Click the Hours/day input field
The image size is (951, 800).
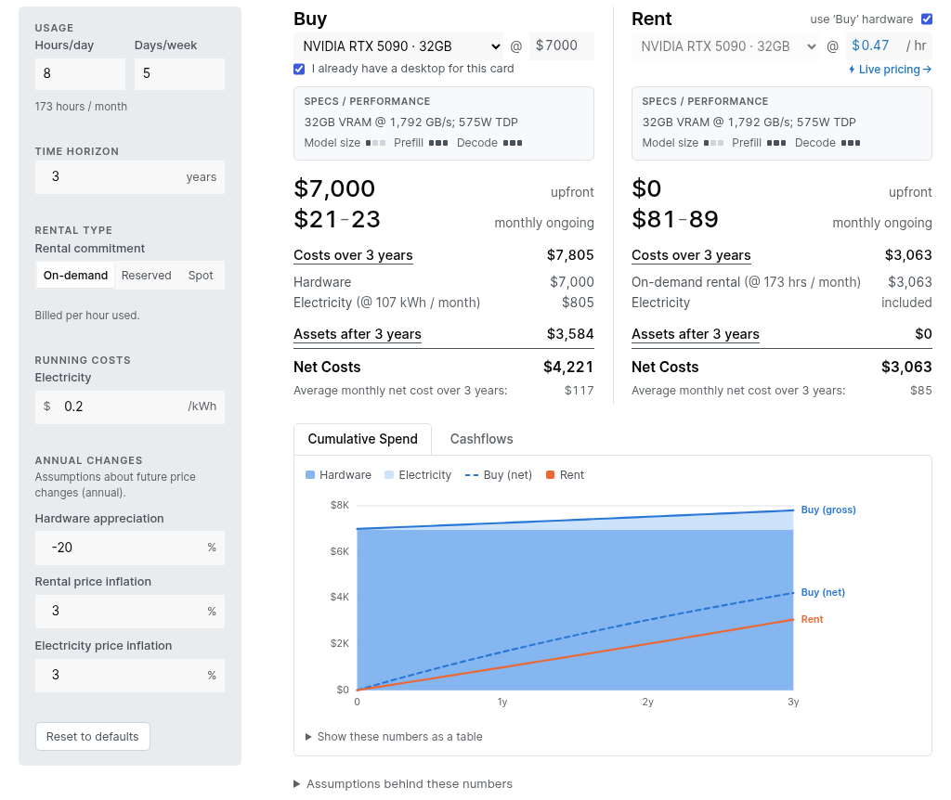(x=80, y=74)
